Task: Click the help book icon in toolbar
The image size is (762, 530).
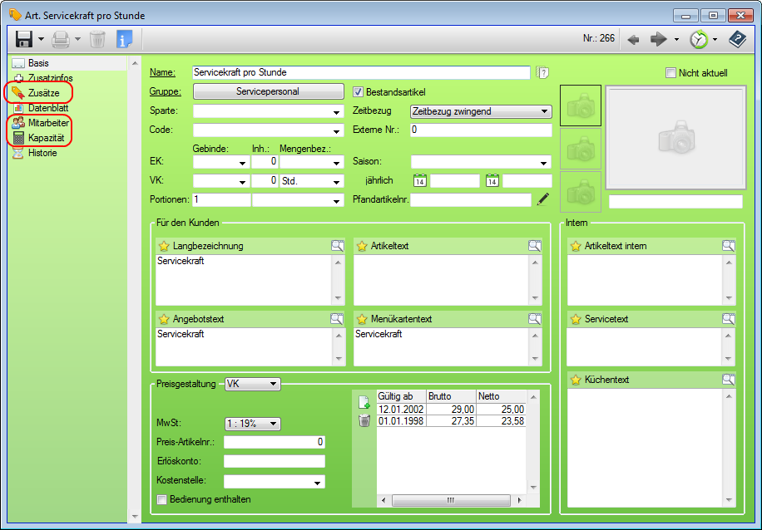Action: tap(736, 39)
